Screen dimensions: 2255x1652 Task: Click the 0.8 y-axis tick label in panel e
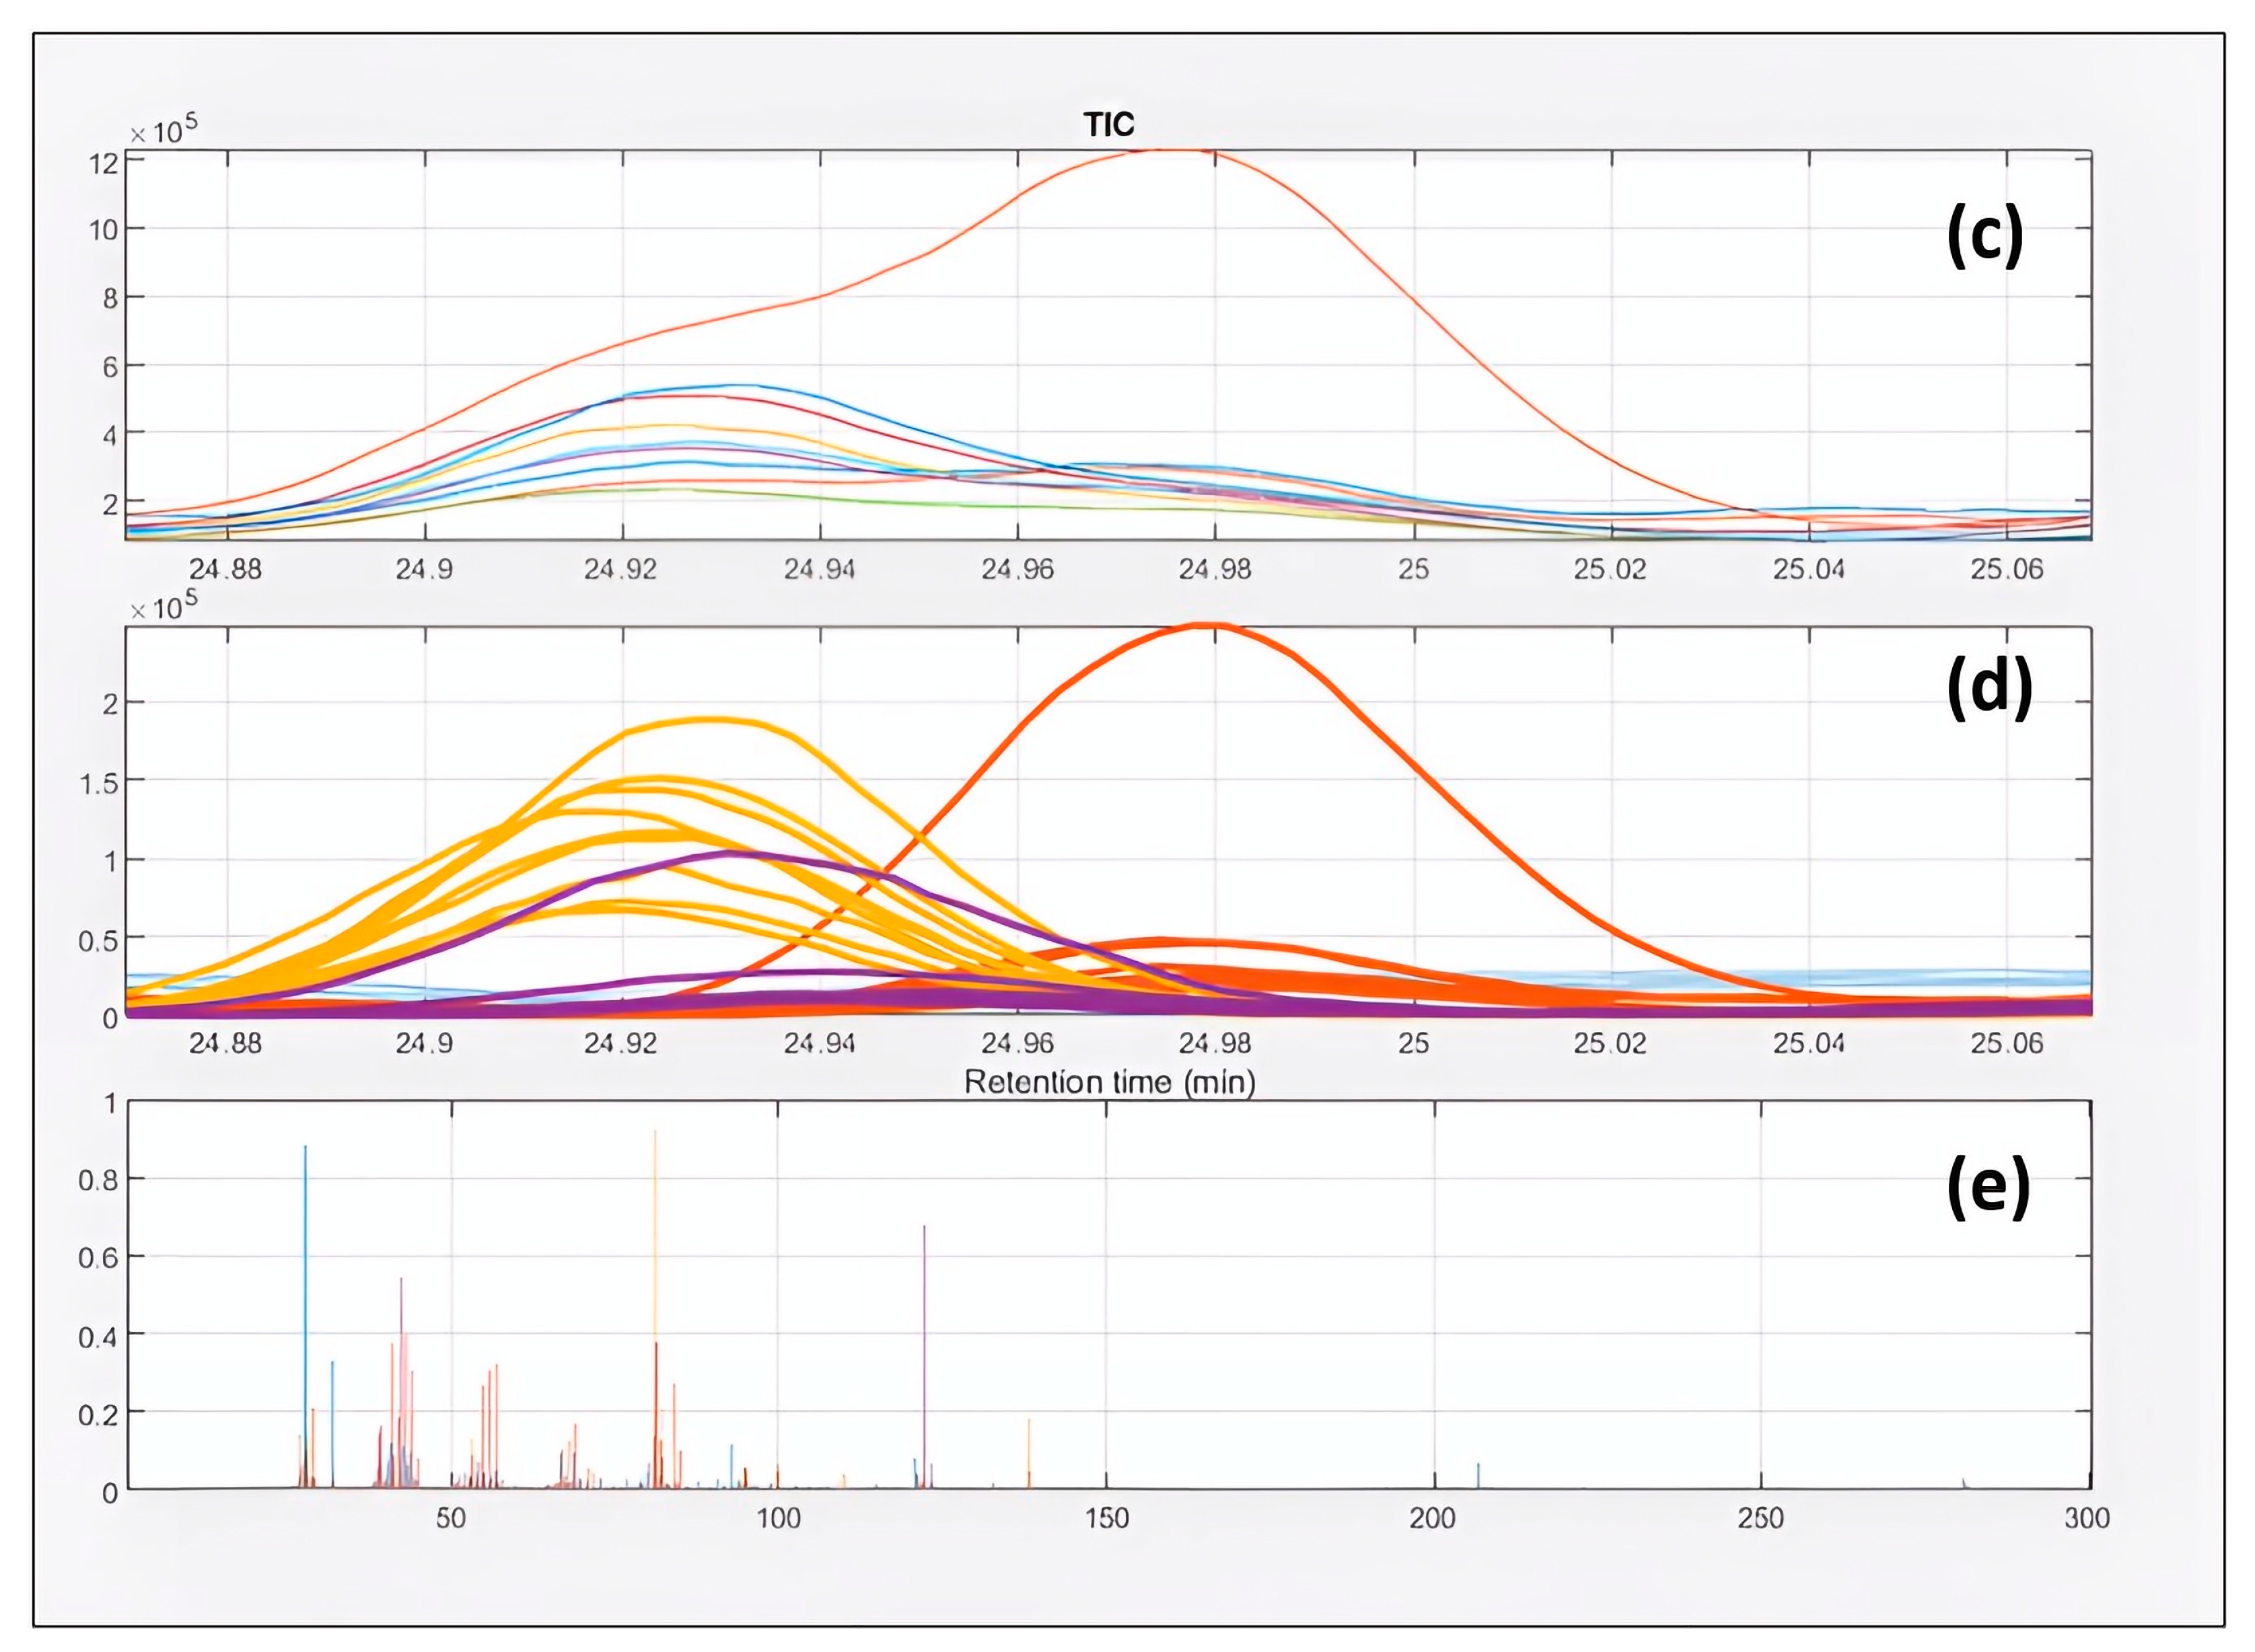98,1180
